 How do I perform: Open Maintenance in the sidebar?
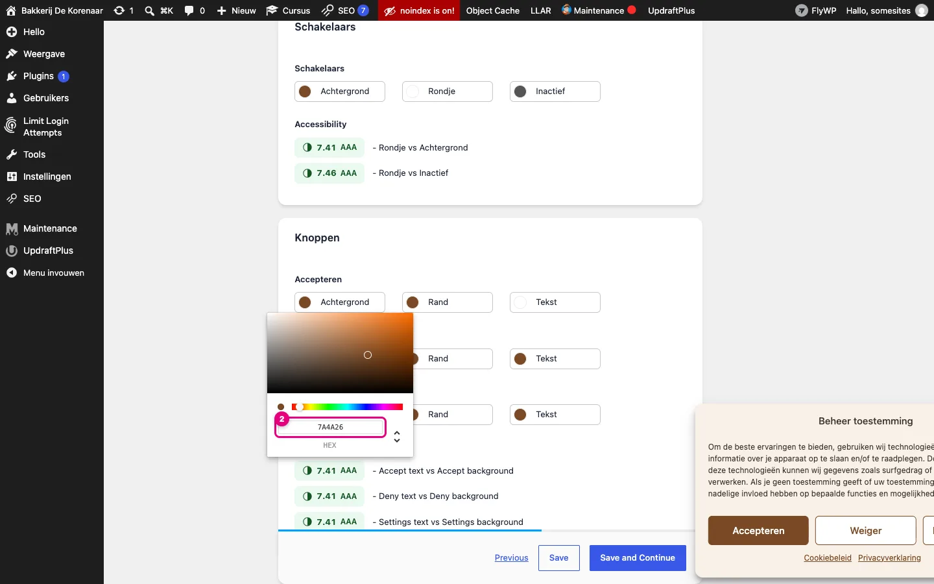52,228
